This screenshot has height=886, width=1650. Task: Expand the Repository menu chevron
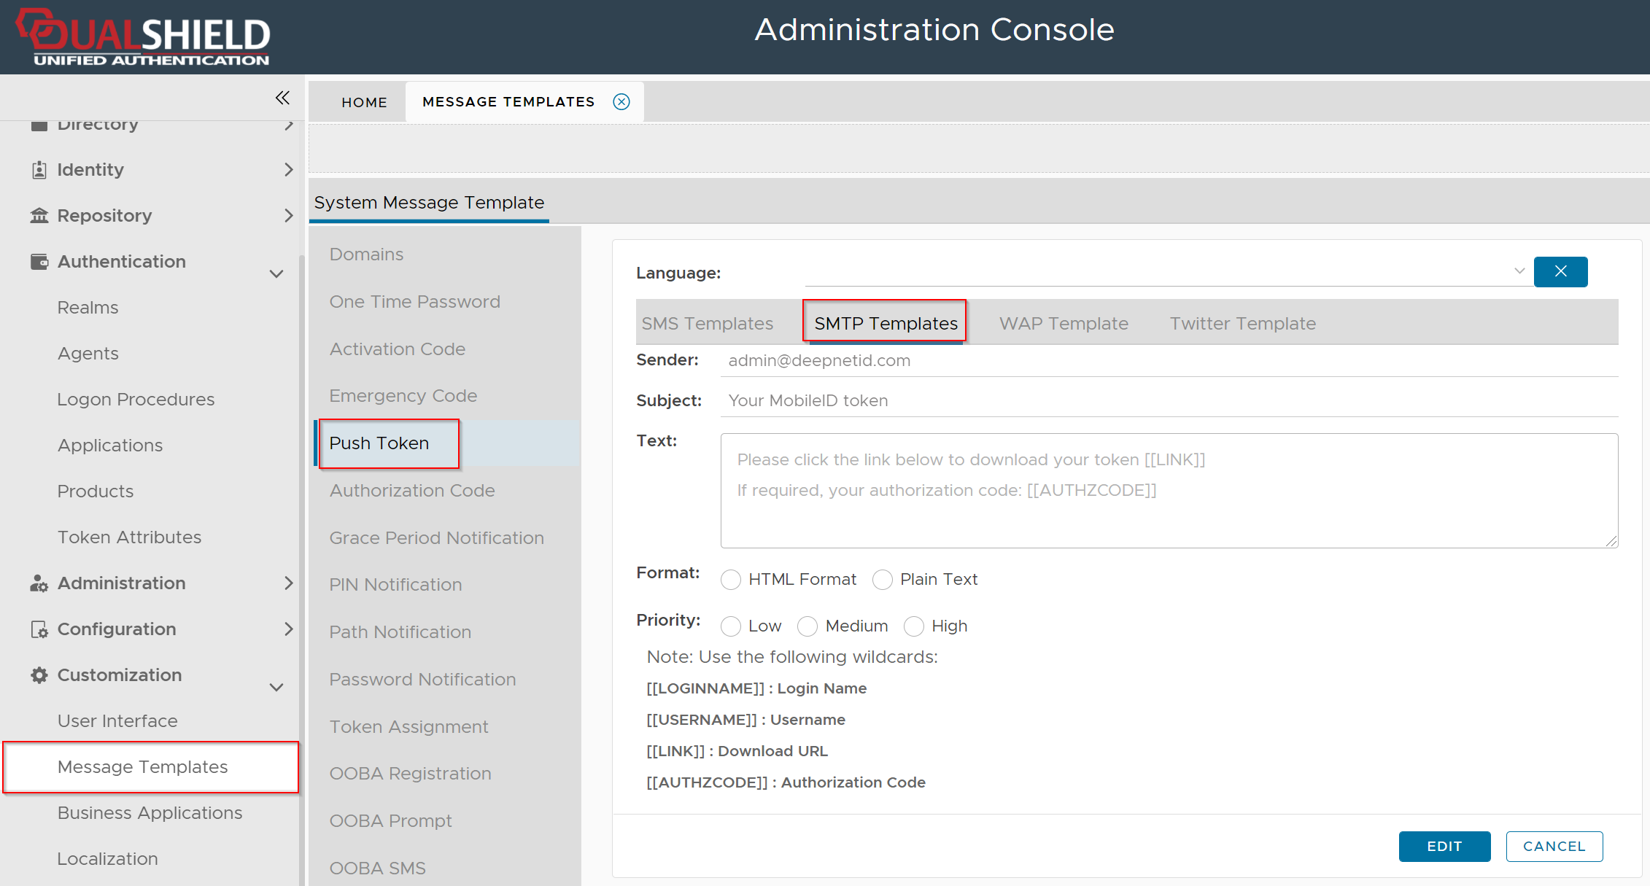288,216
